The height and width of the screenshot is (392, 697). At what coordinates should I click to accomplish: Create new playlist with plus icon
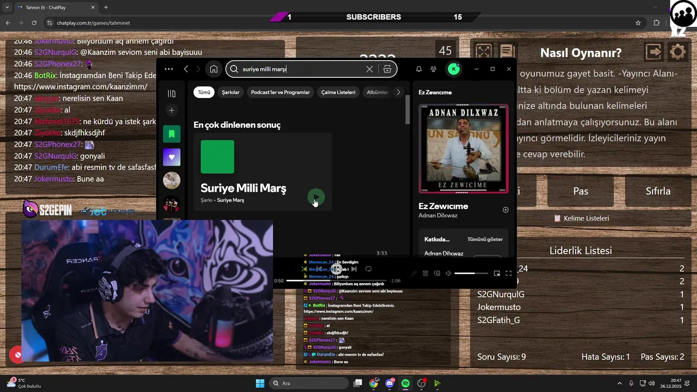point(172,111)
